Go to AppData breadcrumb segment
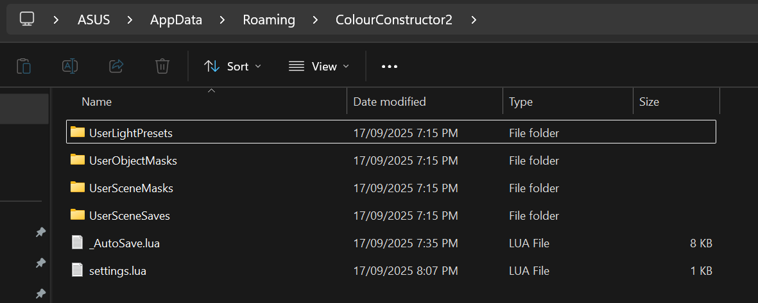The height and width of the screenshot is (303, 758). (x=176, y=20)
